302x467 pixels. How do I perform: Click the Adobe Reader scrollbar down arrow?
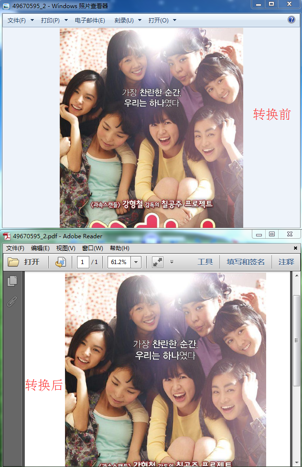296,463
